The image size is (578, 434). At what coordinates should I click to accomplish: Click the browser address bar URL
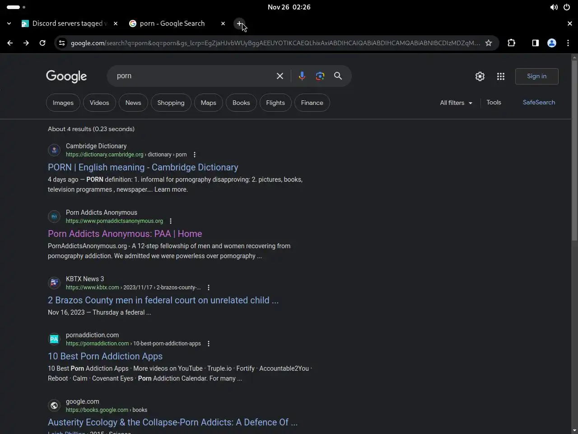coord(275,43)
